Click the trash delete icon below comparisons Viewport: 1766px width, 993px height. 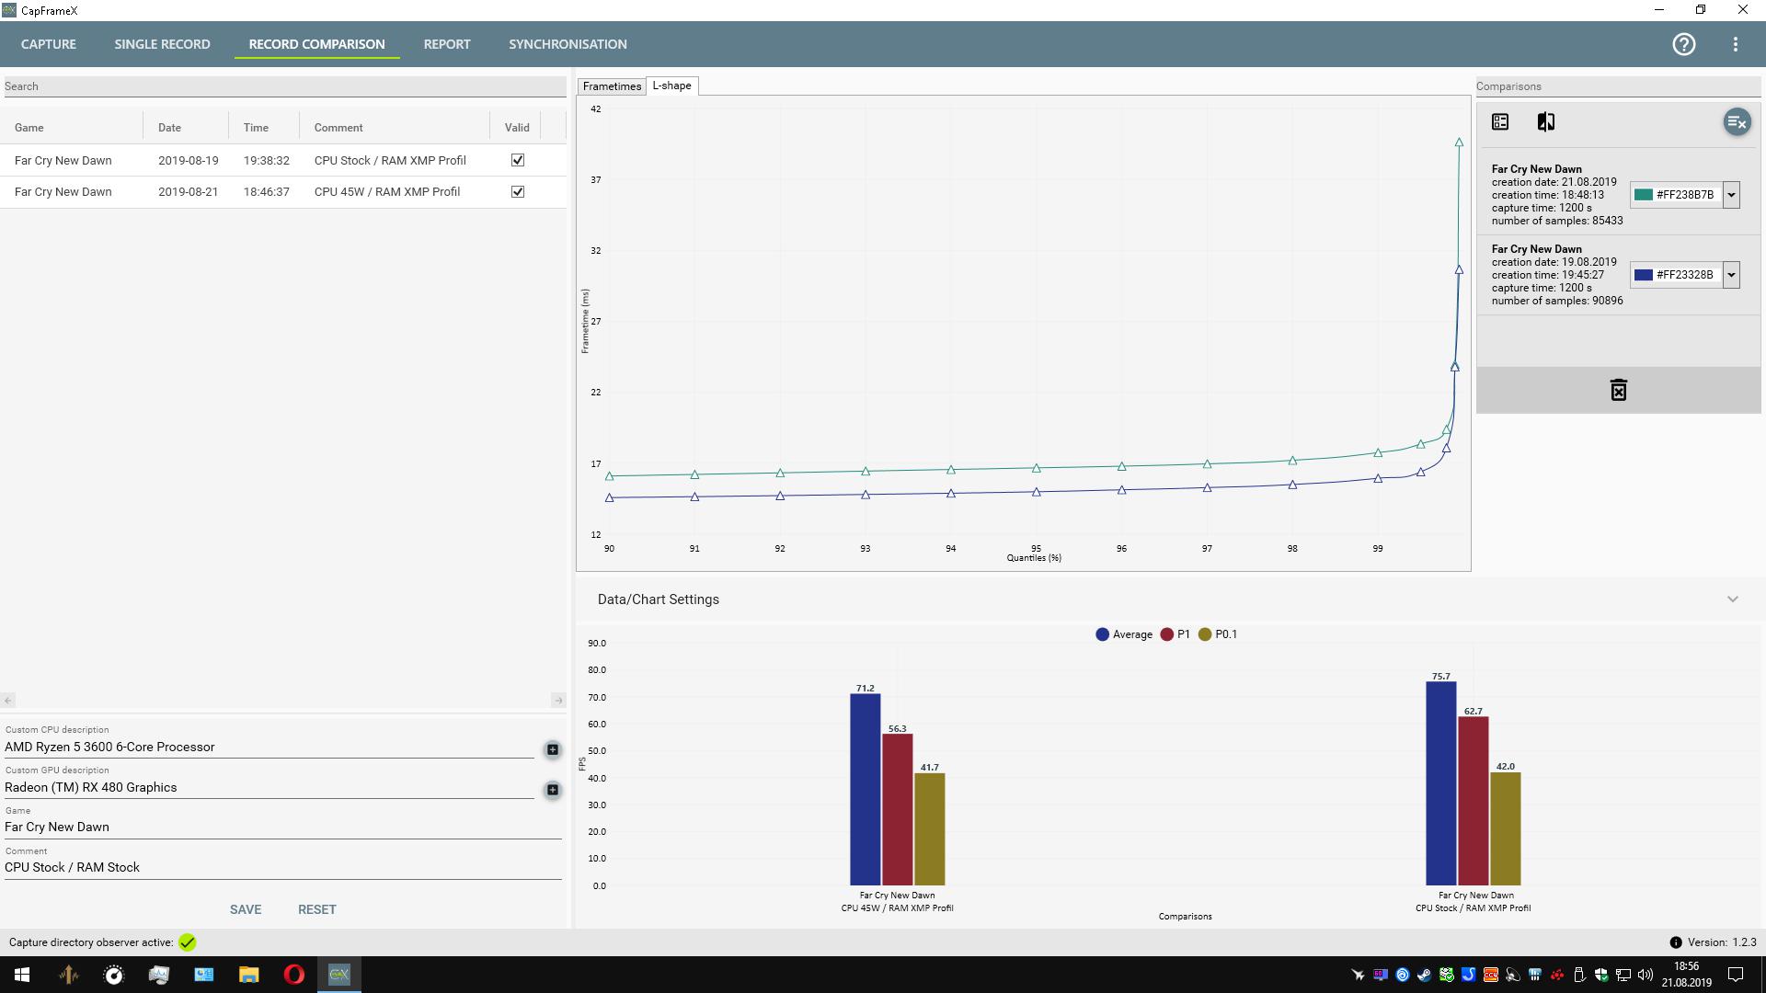click(x=1618, y=391)
